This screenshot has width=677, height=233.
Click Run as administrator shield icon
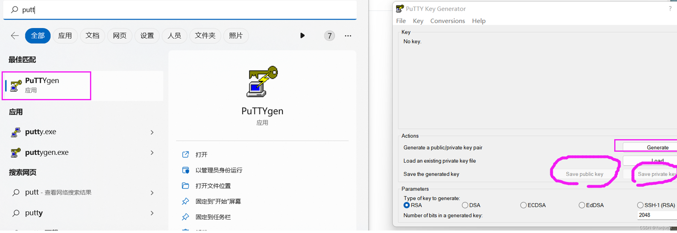(185, 170)
